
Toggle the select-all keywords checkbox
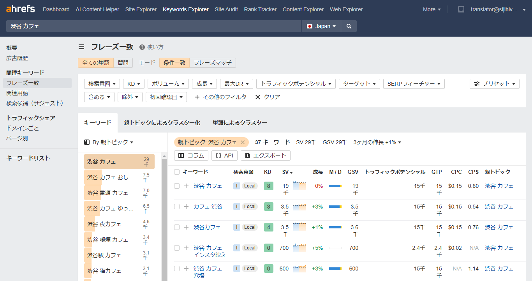pyautogui.click(x=176, y=172)
